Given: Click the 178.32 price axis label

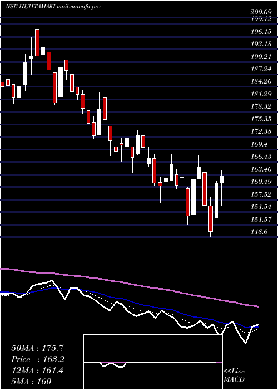Looking at the screenshot, I should 261,107.
